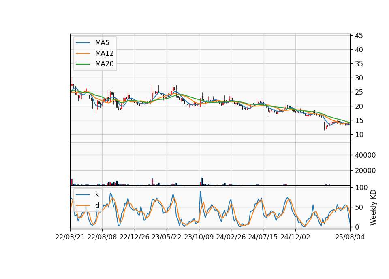
Task: Click the price axis value 35
Action: pos(359,64)
